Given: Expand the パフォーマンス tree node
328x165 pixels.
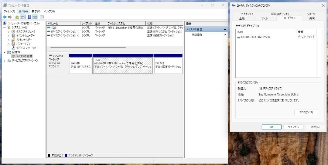Looking at the screenshot, I should [9, 44].
